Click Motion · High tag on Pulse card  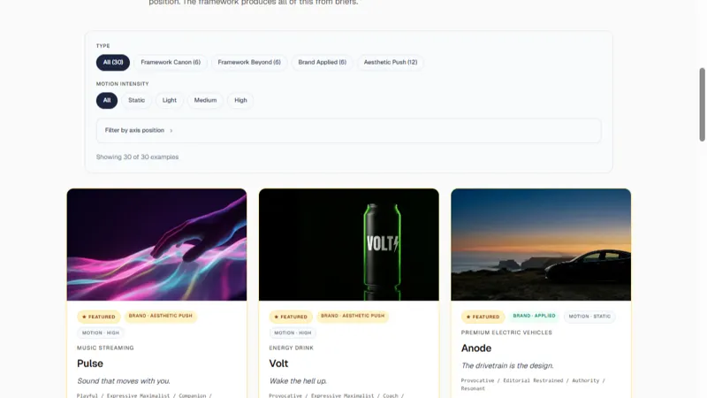[x=101, y=333]
